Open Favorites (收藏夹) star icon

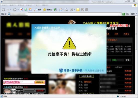(x=47, y=10)
